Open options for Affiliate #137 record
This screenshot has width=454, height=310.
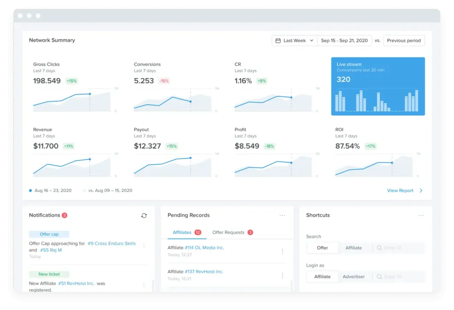click(x=282, y=275)
